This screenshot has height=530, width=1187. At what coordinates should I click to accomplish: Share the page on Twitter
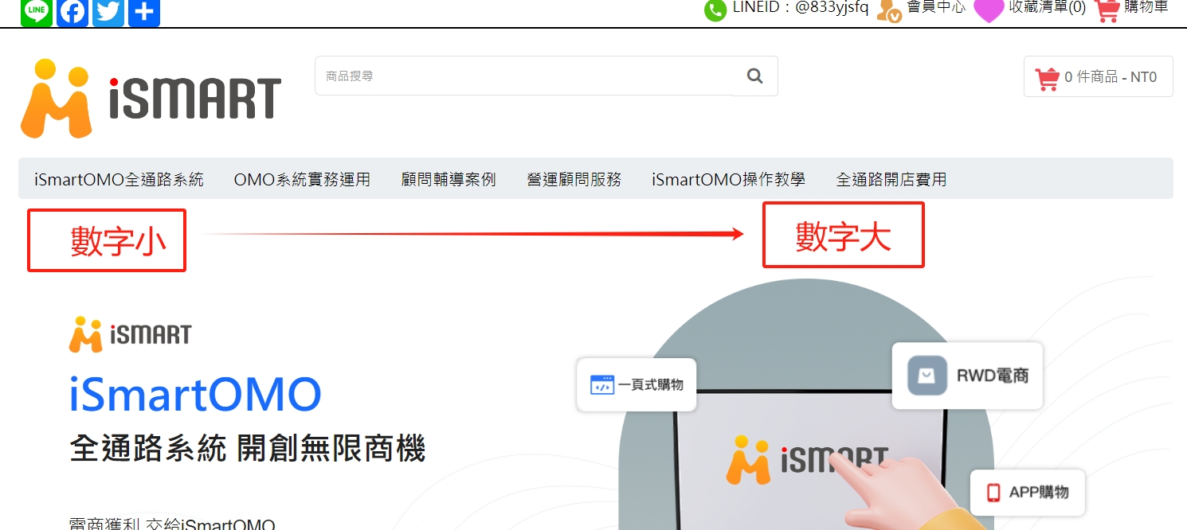pyautogui.click(x=108, y=12)
